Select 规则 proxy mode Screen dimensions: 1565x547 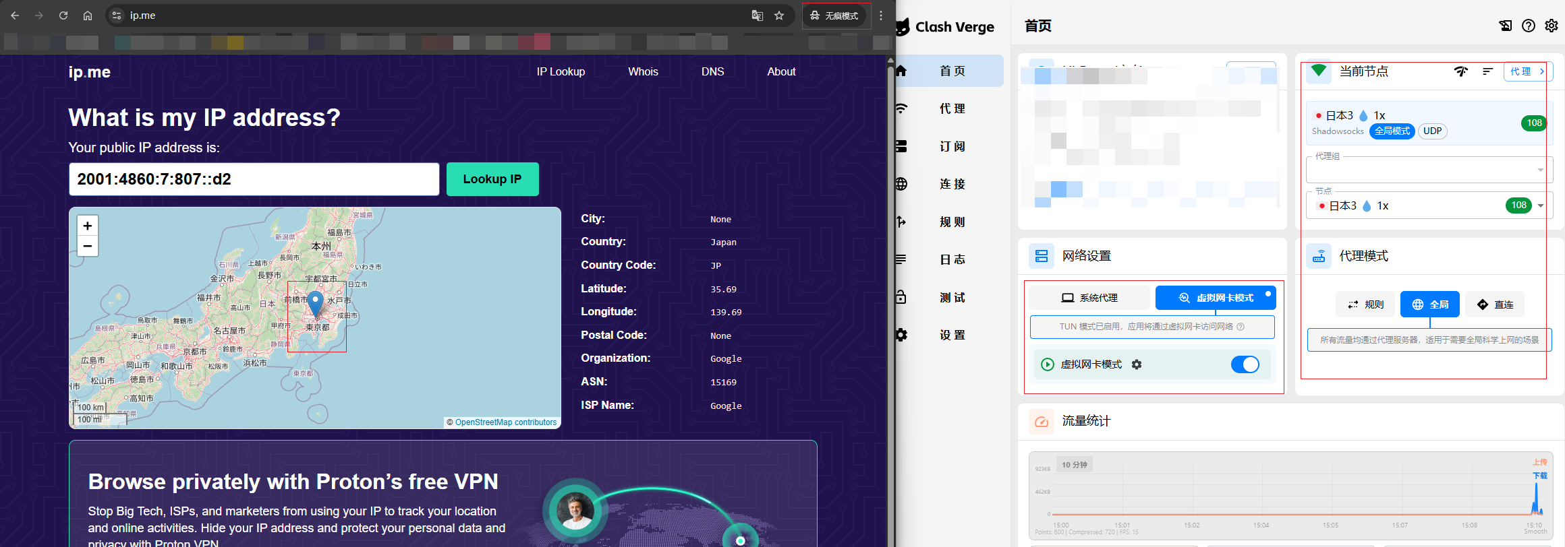[x=1366, y=304]
